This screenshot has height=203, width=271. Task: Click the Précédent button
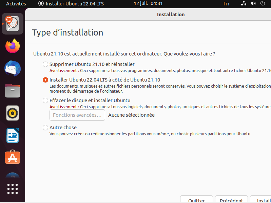point(231,199)
